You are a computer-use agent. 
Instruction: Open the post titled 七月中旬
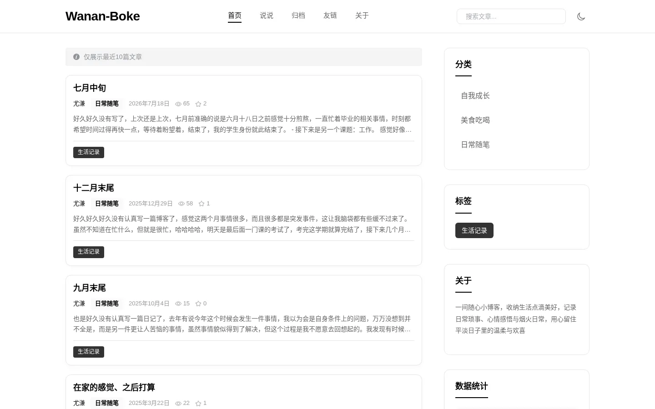click(90, 88)
